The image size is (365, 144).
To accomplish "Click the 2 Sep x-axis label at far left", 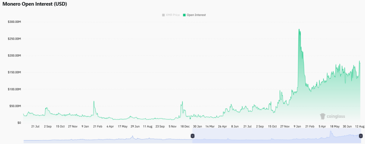I will pos(48,127).
